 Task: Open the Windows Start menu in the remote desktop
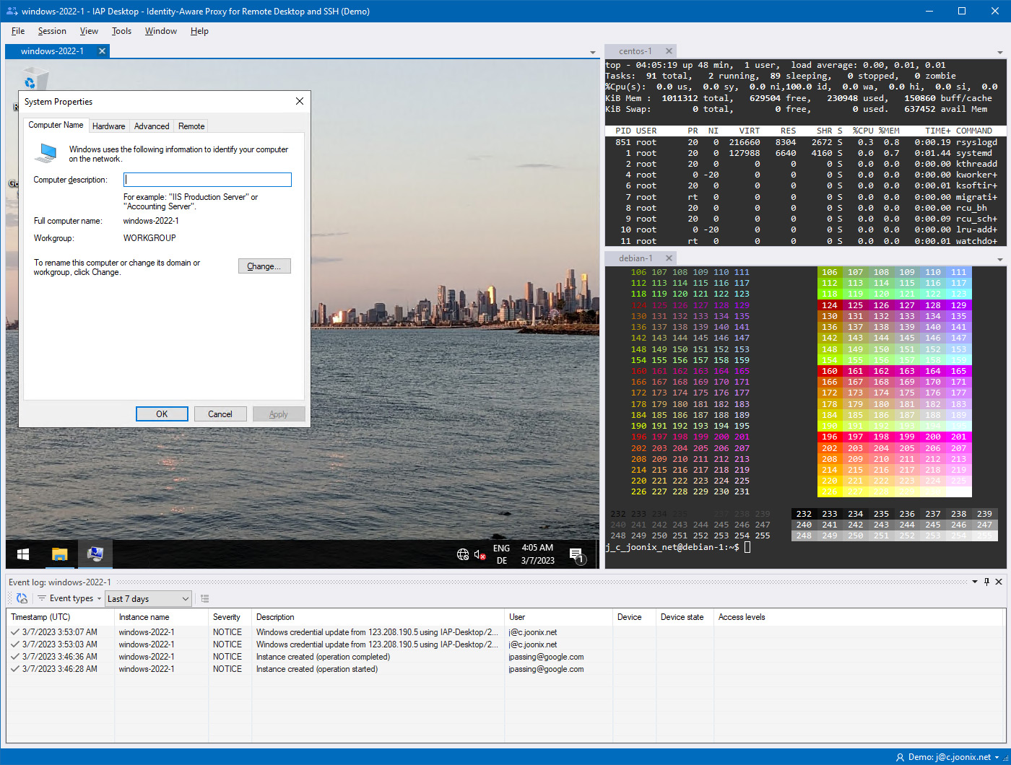tap(23, 554)
